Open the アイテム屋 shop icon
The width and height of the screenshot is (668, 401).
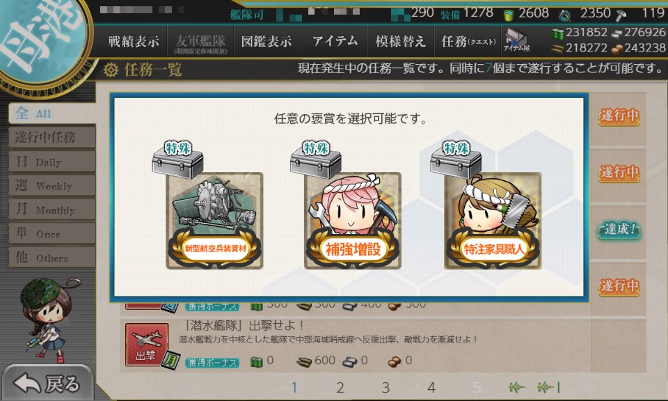[x=516, y=41]
